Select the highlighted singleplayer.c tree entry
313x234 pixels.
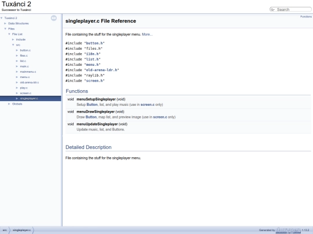(29, 98)
